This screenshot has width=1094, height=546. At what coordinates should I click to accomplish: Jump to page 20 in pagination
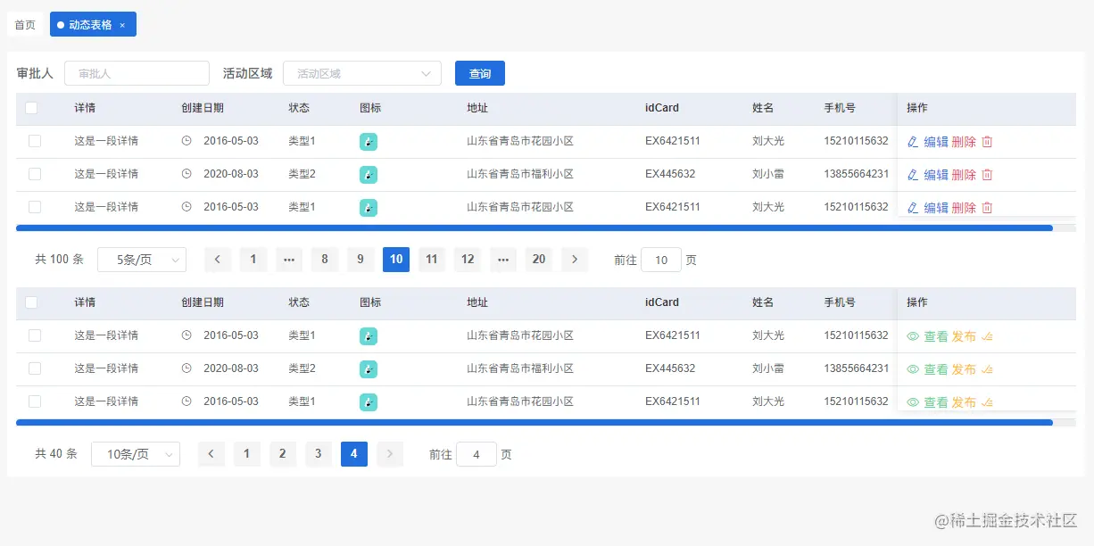(539, 260)
